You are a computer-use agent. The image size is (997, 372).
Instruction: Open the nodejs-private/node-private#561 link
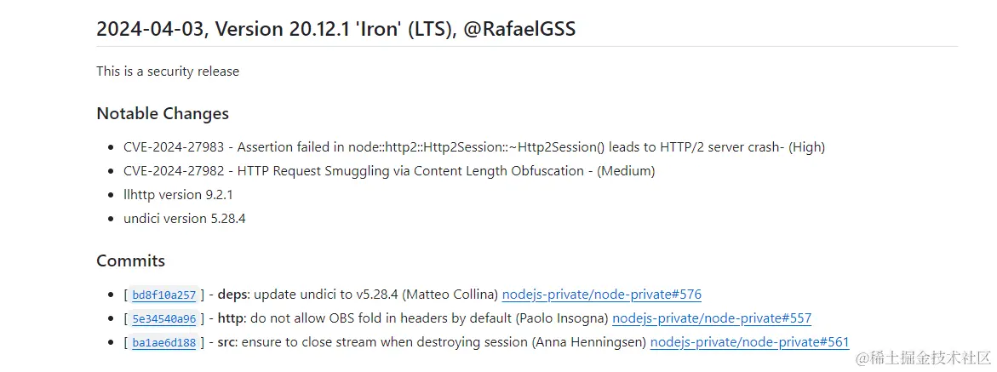click(x=749, y=342)
